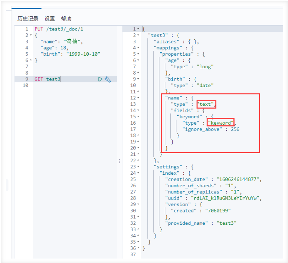Collapse the "index" block at line 24
This screenshot has height=263, width=288.
click(x=138, y=173)
